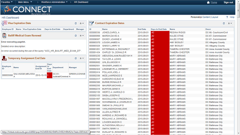Click the Visa Expiration Date pagelet title
The height and width of the screenshot is (135, 240).
(19, 23)
